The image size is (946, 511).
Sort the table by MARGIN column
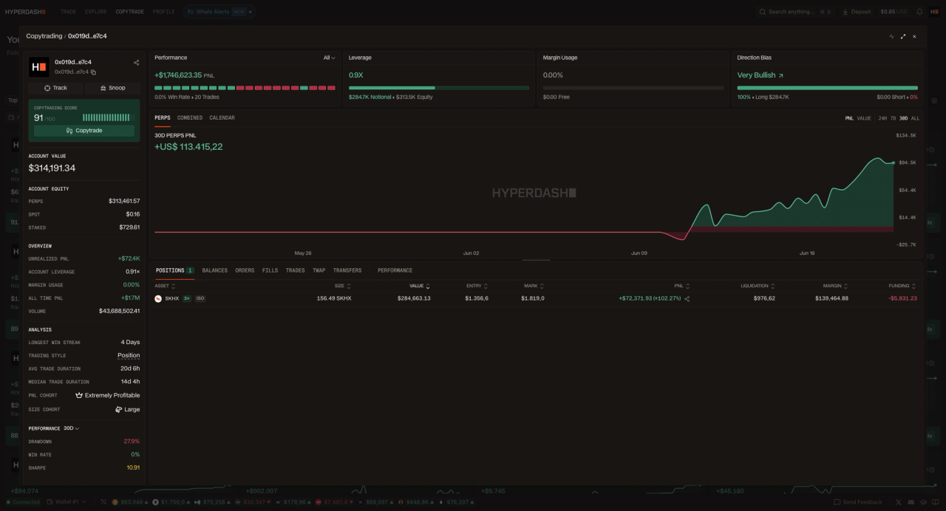tap(835, 286)
